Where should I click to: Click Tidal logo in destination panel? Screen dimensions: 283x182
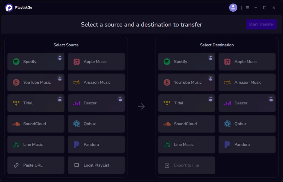(167, 103)
